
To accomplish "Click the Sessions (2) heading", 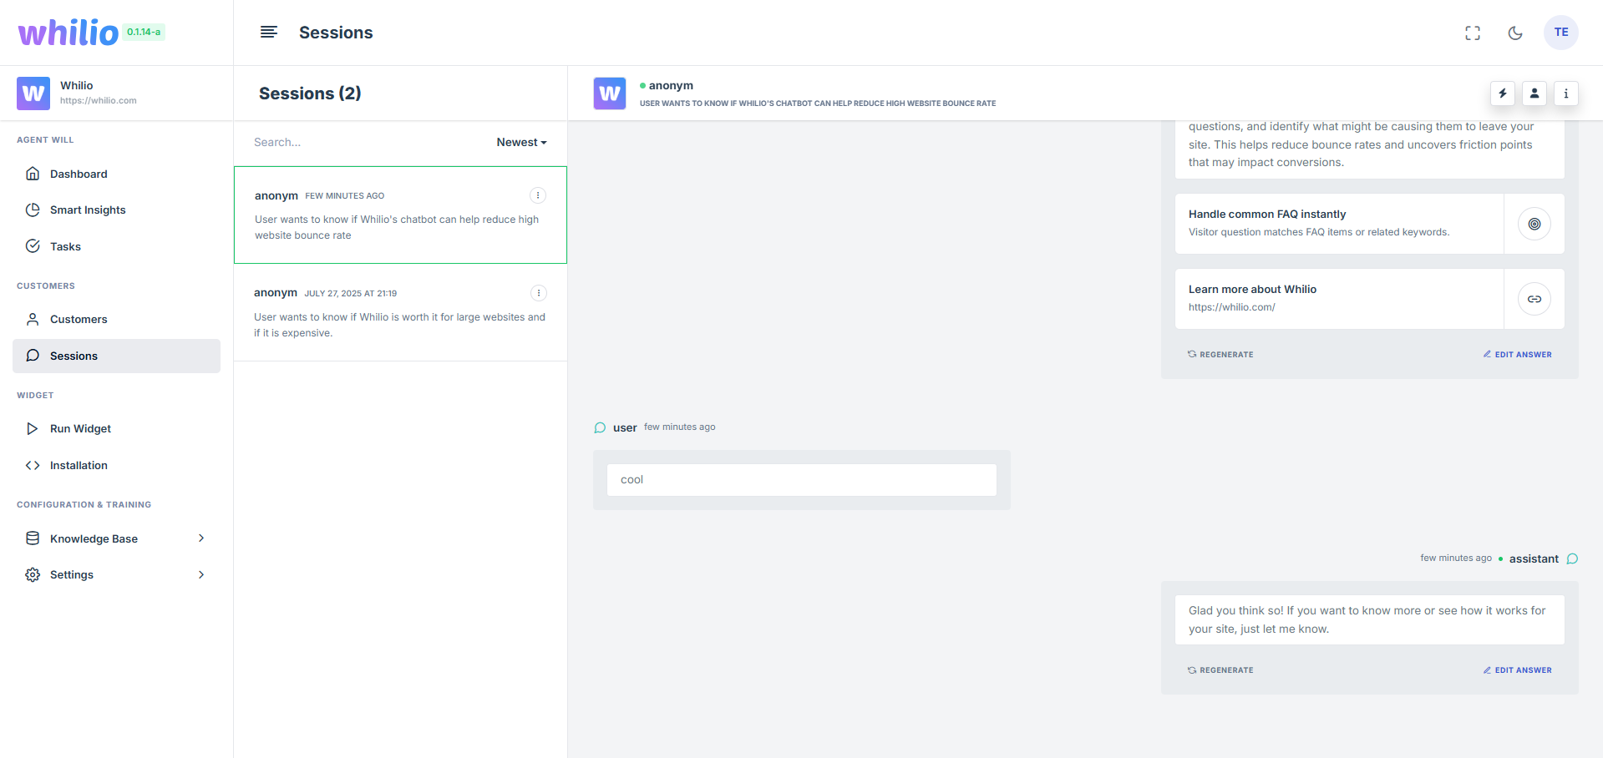I will point(310,93).
